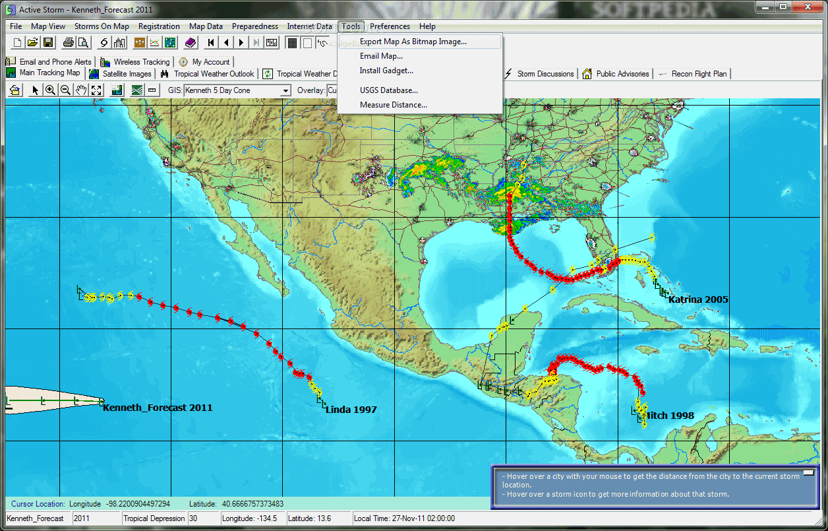
Task: Open the Help menu
Action: click(x=427, y=26)
